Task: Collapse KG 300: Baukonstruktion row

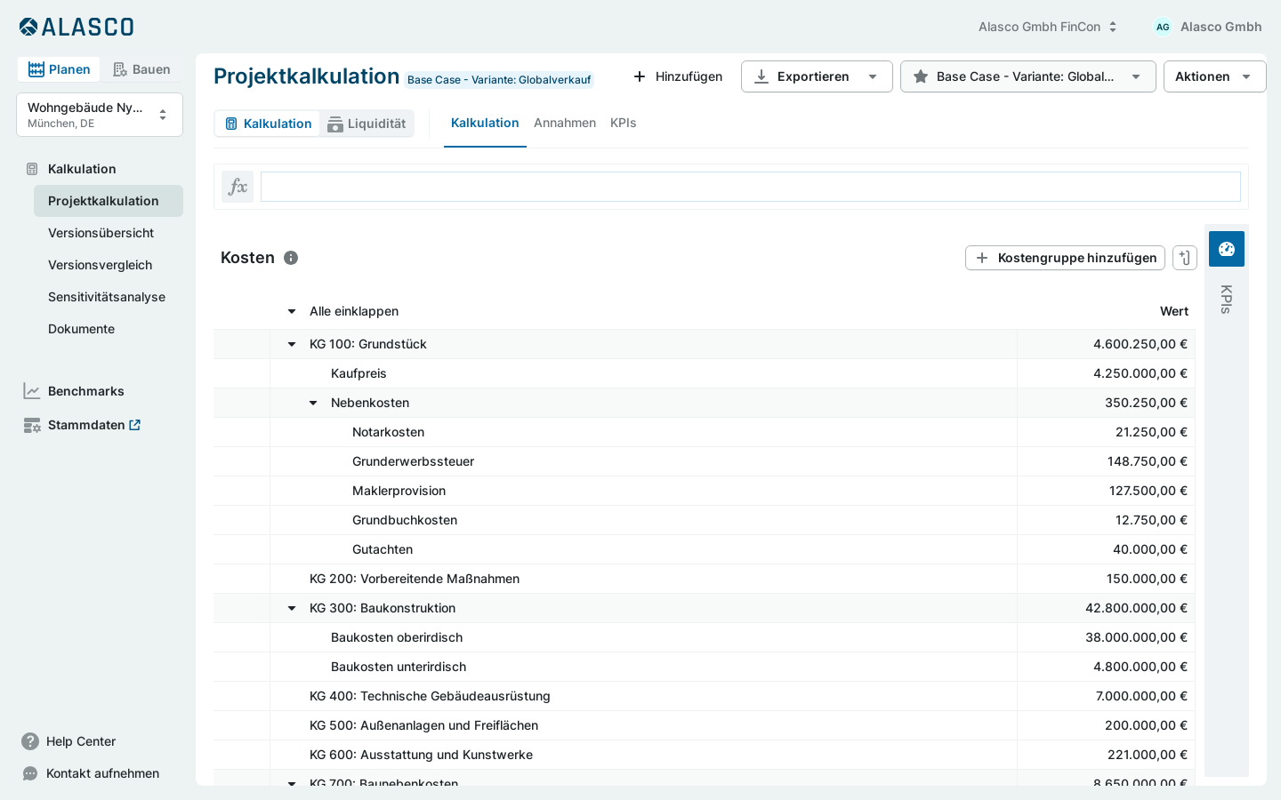Action: point(292,608)
